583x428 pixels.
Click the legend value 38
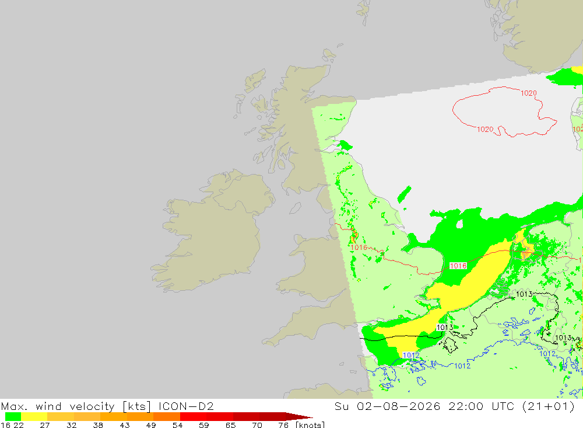(98, 425)
